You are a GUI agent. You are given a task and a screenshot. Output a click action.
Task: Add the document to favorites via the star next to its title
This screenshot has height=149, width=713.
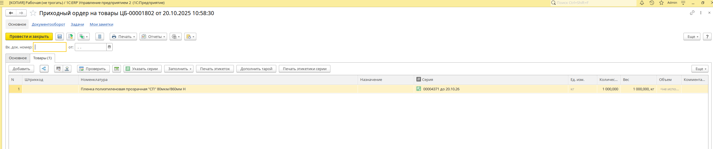[33, 13]
